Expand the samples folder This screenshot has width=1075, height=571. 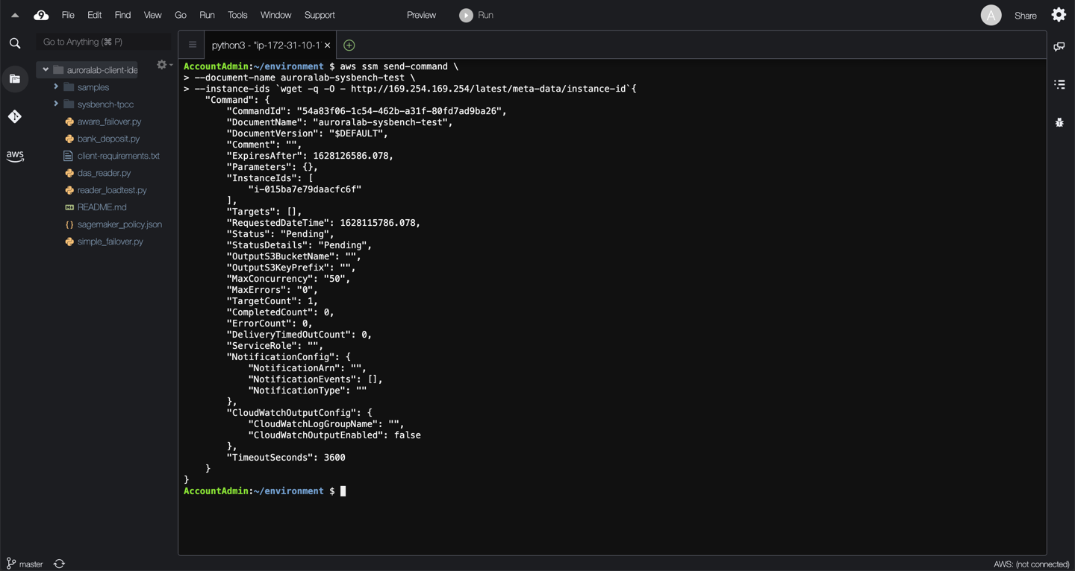point(54,86)
